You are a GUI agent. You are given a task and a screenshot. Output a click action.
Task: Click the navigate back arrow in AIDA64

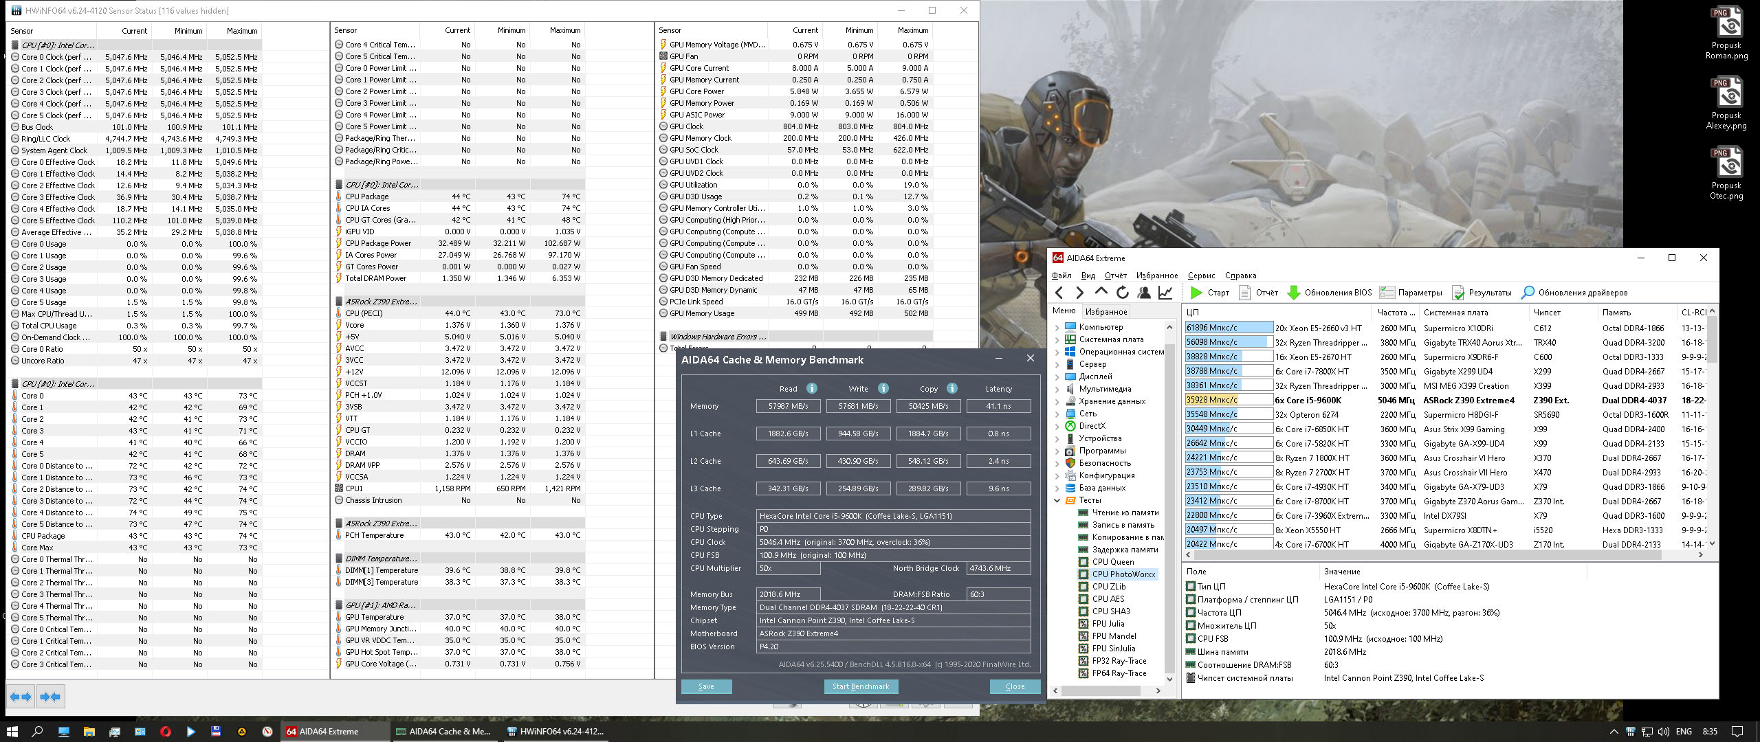pyautogui.click(x=1059, y=293)
